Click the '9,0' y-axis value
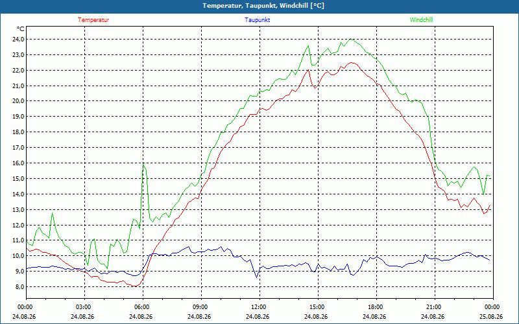 click(20, 272)
